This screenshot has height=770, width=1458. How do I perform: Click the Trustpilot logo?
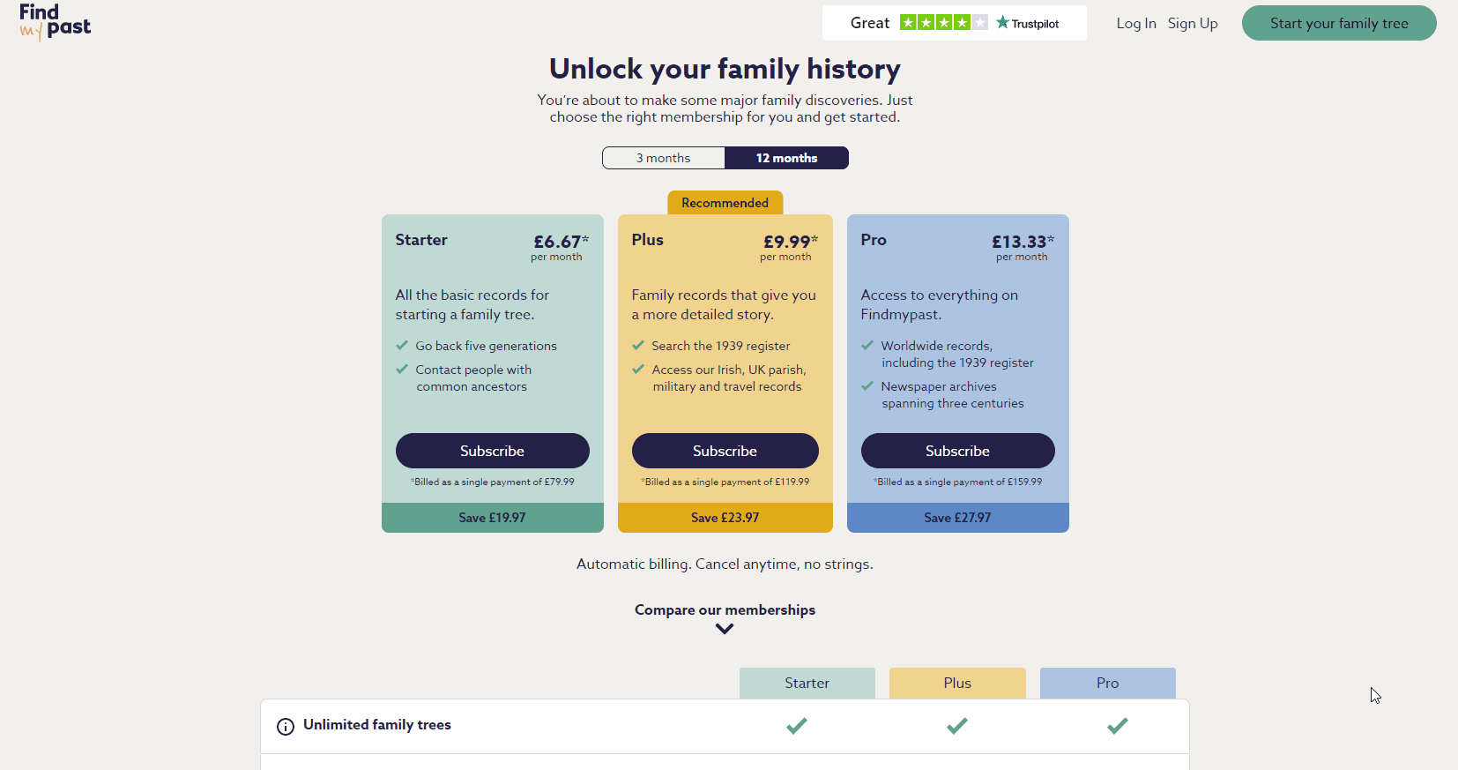[x=1026, y=22]
